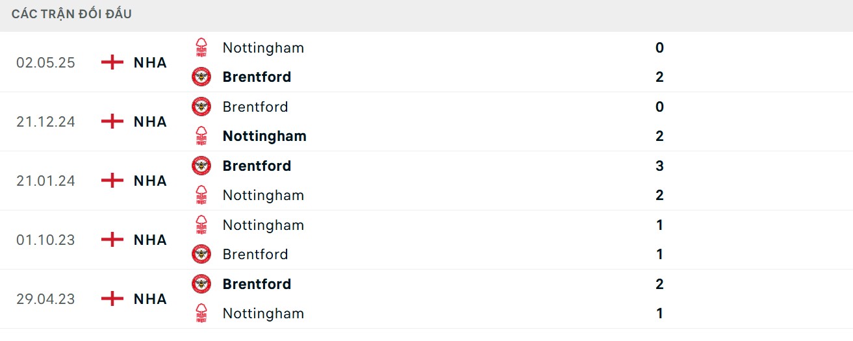Click the 02.05.25 match date
This screenshot has height=341, width=853.
pos(45,62)
